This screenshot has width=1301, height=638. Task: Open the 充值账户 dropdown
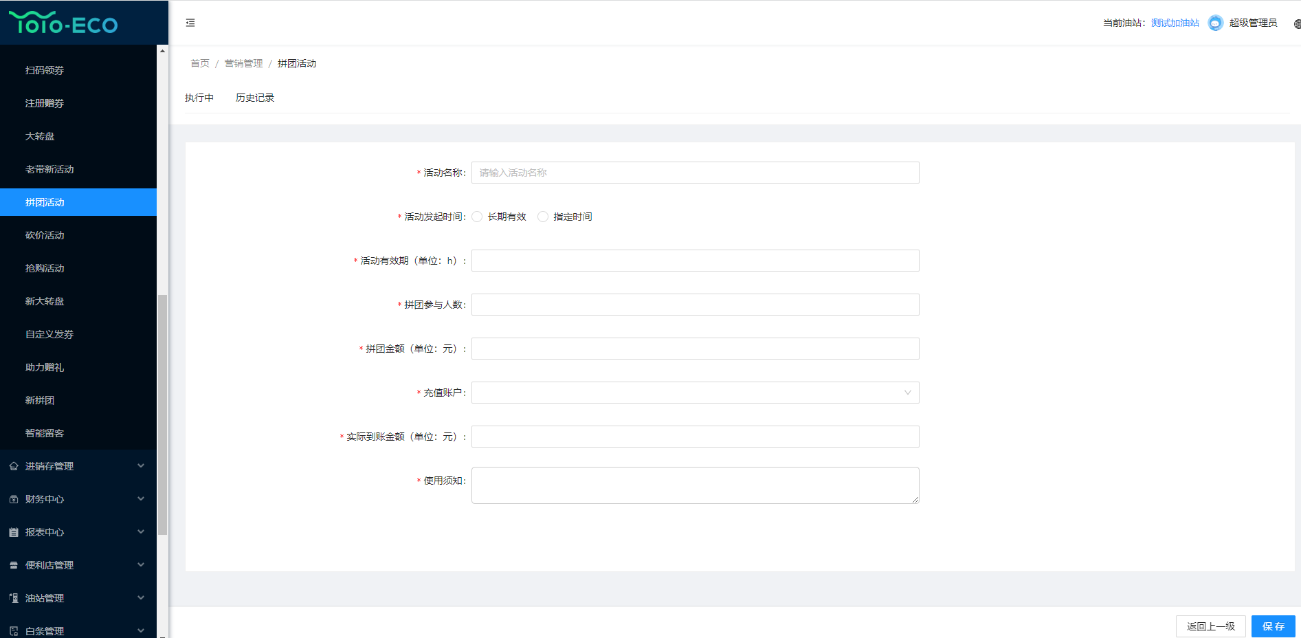pyautogui.click(x=695, y=393)
